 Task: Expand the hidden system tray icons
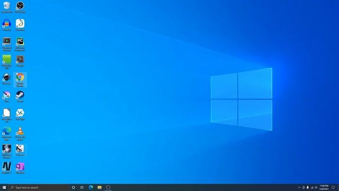pyautogui.click(x=299, y=187)
